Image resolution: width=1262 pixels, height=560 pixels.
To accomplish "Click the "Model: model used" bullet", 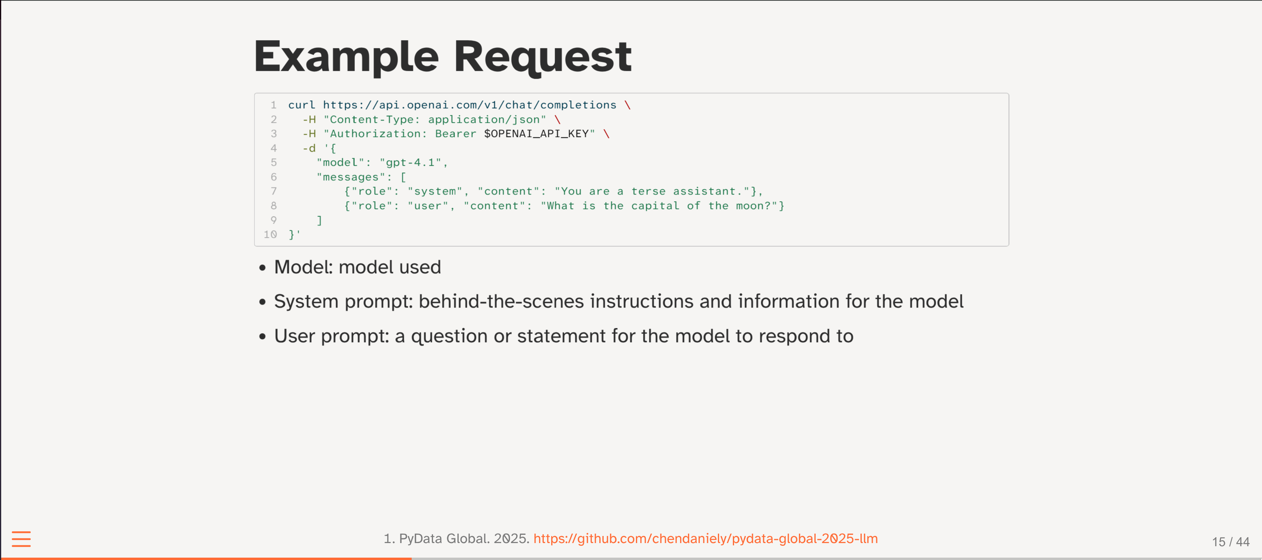I will point(357,267).
